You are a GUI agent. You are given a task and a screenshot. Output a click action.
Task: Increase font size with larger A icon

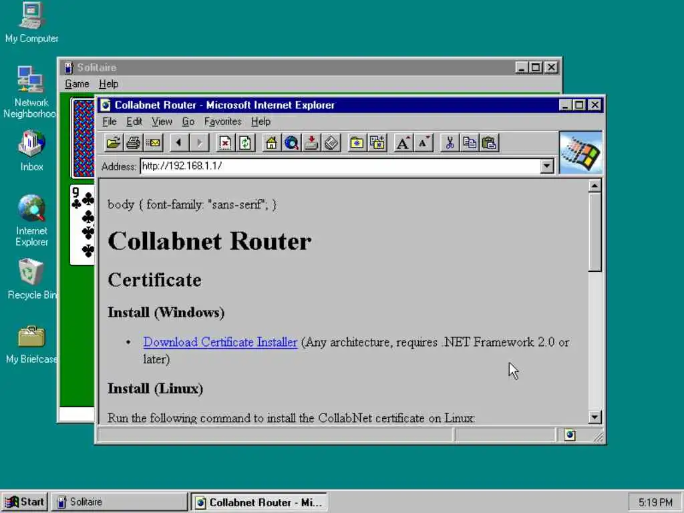click(403, 143)
